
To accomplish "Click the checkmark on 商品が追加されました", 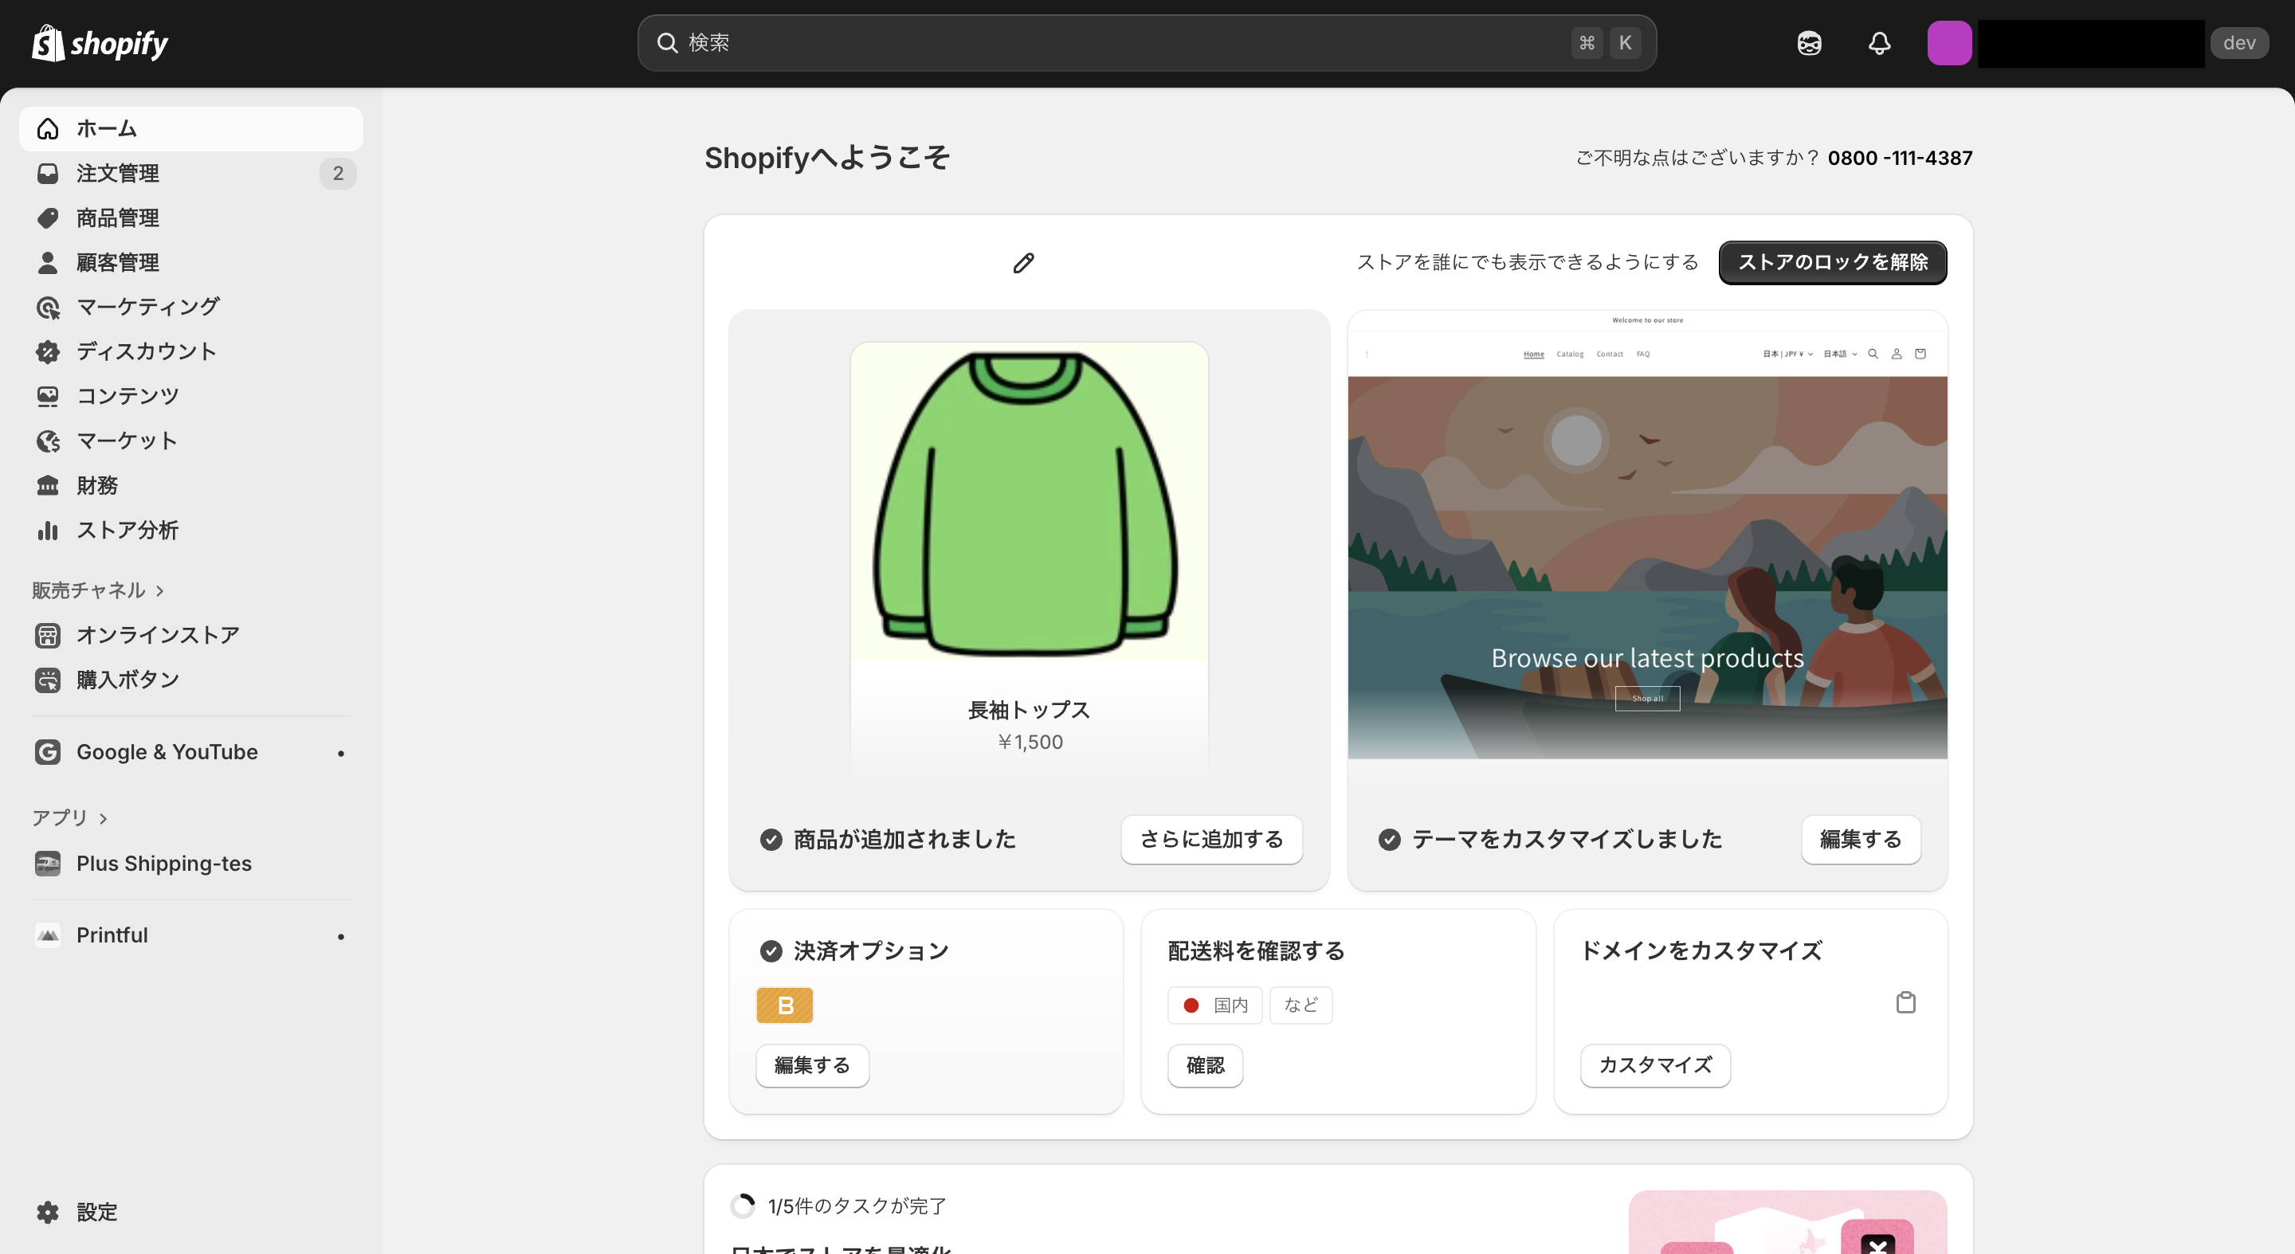I will click(771, 839).
